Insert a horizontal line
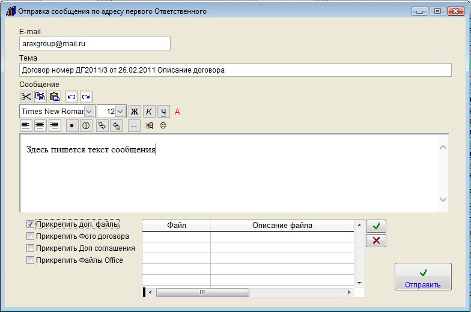 [134, 126]
